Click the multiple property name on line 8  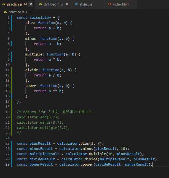(34, 54)
